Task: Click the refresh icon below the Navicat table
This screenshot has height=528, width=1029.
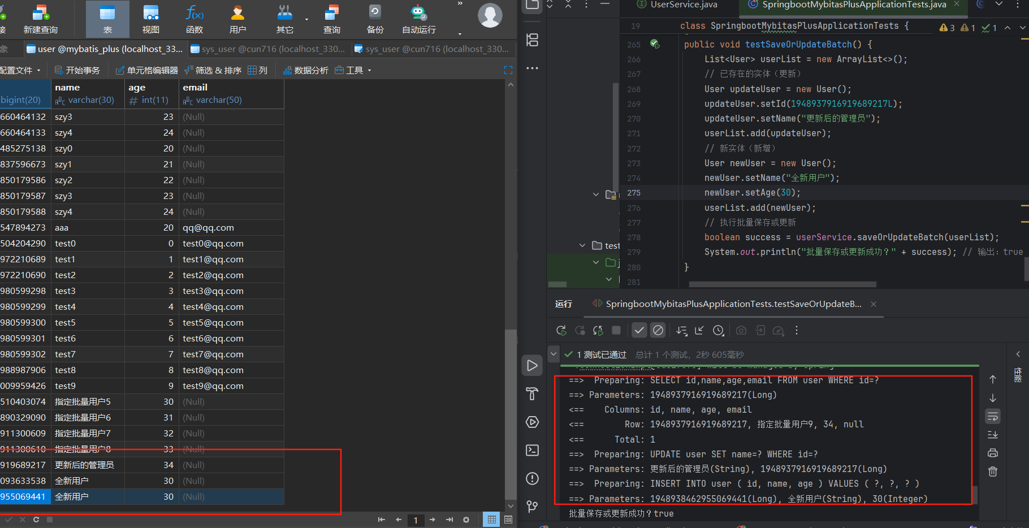Action: tap(36, 520)
